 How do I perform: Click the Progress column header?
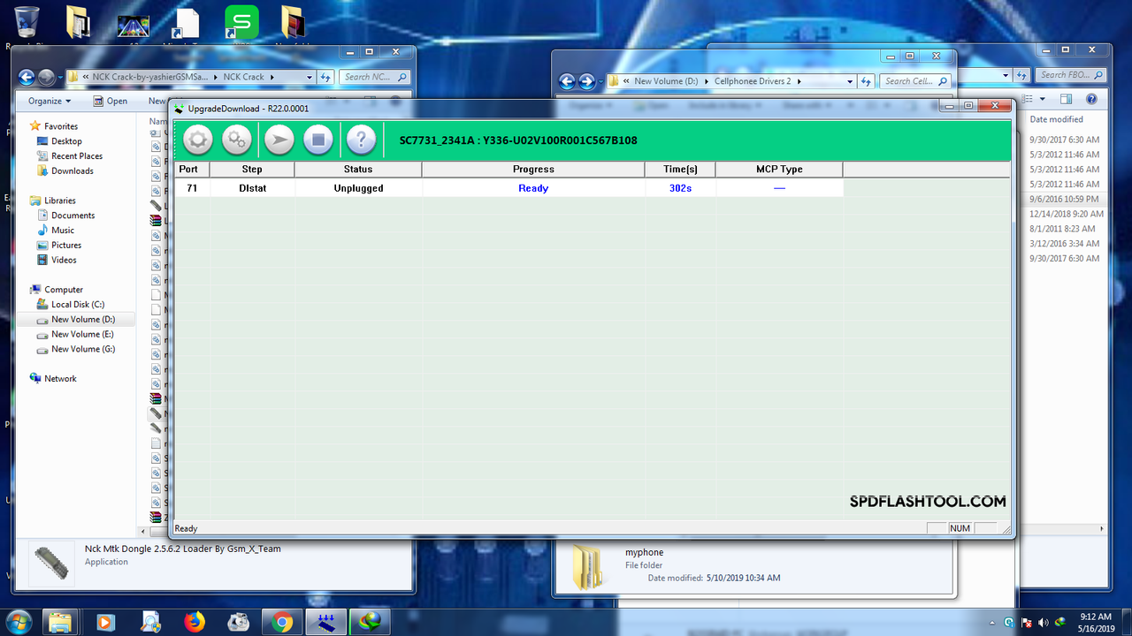tap(533, 169)
